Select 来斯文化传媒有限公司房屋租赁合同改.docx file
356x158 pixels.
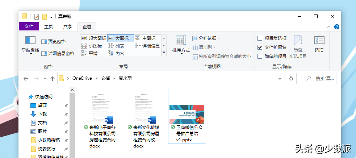pos(144,119)
